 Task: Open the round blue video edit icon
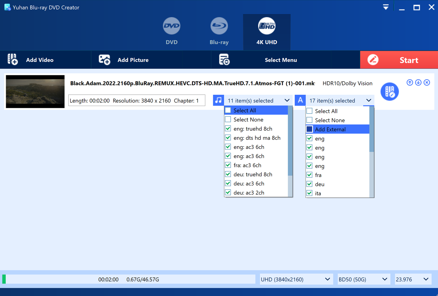pos(390,91)
